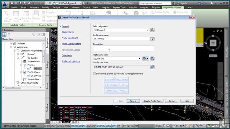The width and height of the screenshot is (230, 129).
Task: Open the Profile view style dropdown
Action: coord(139,58)
